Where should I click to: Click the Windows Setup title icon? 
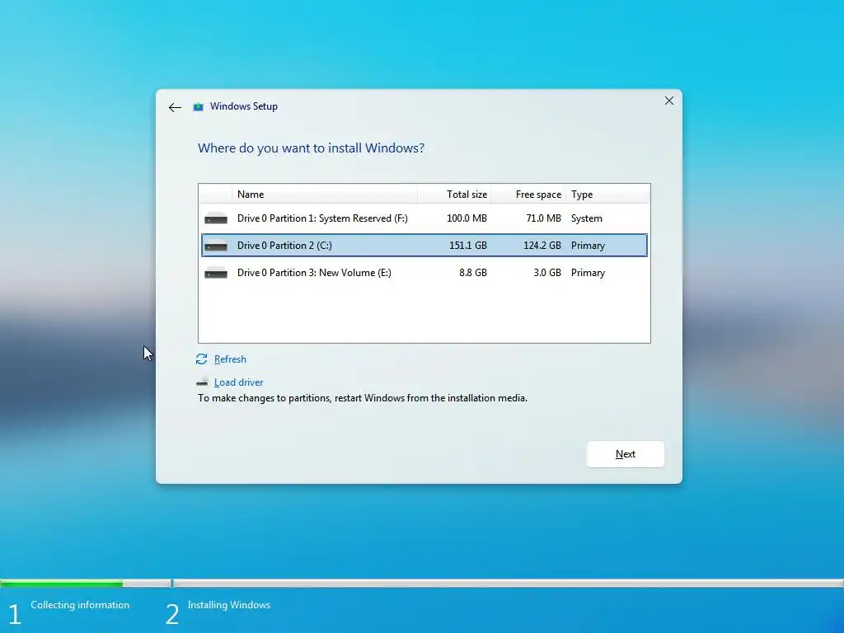point(198,106)
